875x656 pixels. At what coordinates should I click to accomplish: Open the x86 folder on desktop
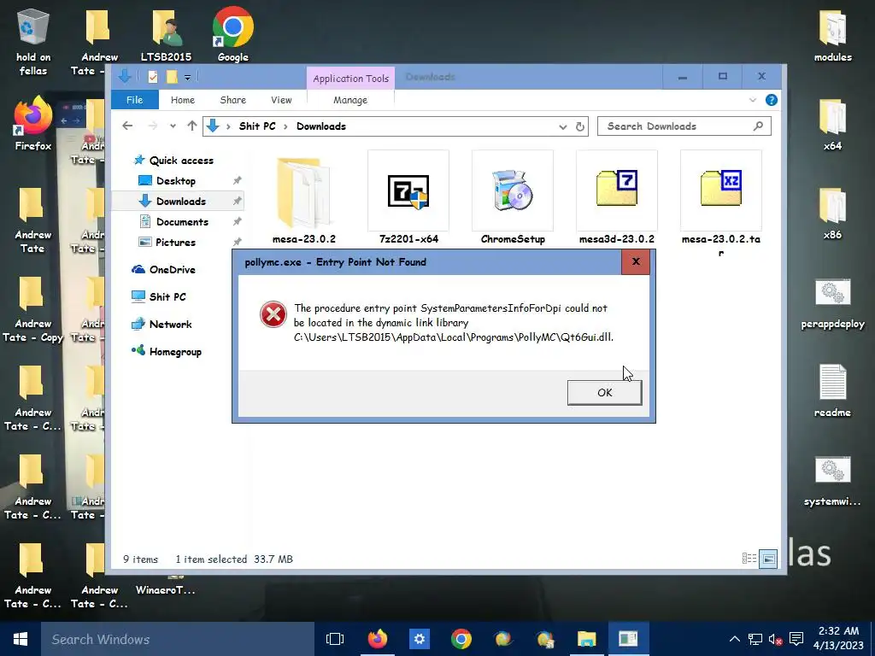tap(832, 212)
